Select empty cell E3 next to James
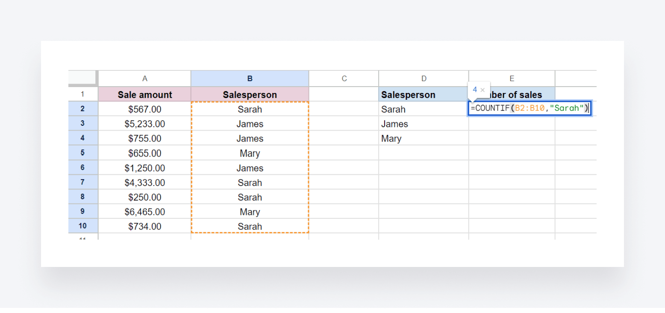The height and width of the screenshot is (313, 665). [512, 124]
